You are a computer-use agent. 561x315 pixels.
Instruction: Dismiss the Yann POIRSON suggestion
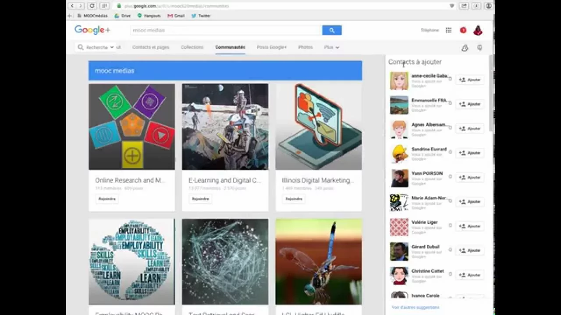450,176
